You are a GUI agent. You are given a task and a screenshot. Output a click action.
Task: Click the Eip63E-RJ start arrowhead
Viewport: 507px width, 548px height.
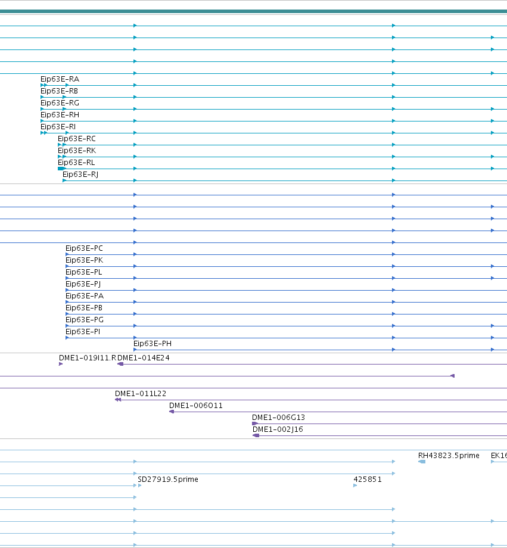click(x=64, y=180)
